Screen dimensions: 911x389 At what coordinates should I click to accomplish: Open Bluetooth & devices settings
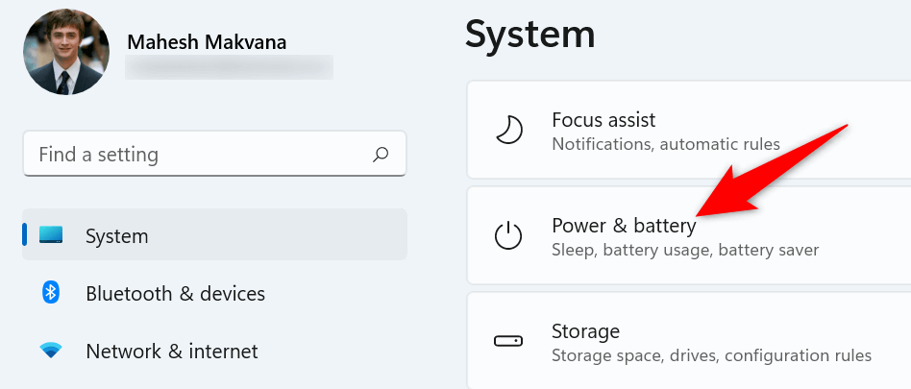[x=175, y=293]
